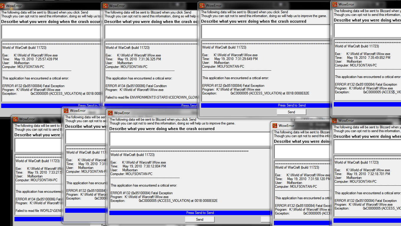Select the "Failed to read file ENVIRONMENTS\STARS\ICECROWN_GLOW" line

click(152, 97)
